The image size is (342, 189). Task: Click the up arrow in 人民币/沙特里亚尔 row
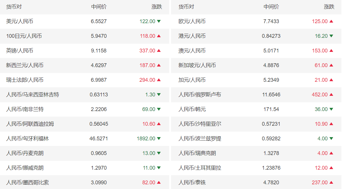(331, 124)
